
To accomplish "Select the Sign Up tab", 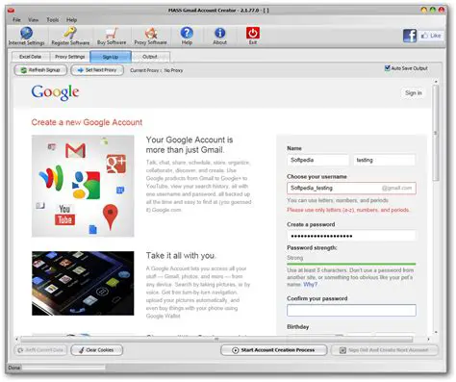I will click(111, 57).
